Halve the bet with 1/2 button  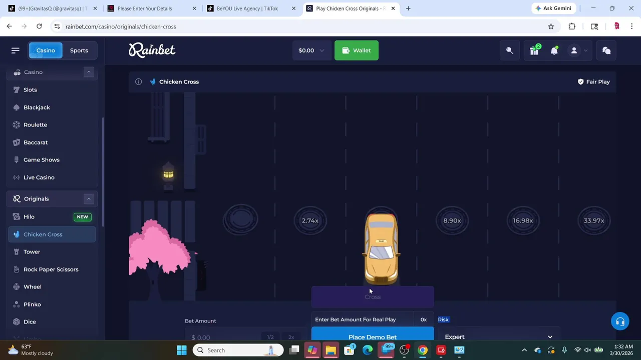click(x=270, y=336)
